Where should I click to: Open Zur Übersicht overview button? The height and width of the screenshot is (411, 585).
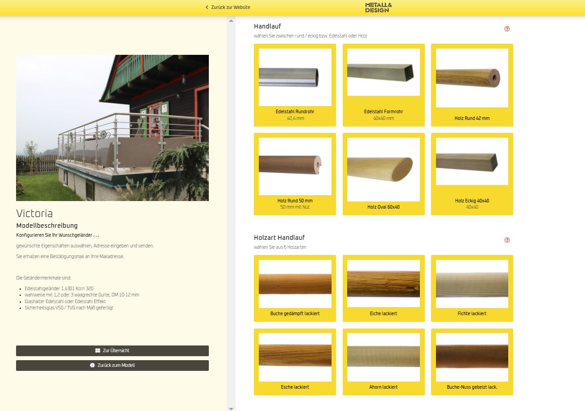[112, 351]
